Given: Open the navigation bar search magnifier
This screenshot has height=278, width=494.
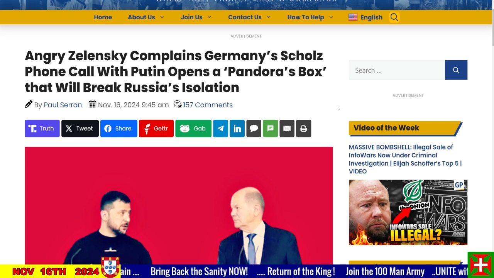Looking at the screenshot, I should [394, 17].
